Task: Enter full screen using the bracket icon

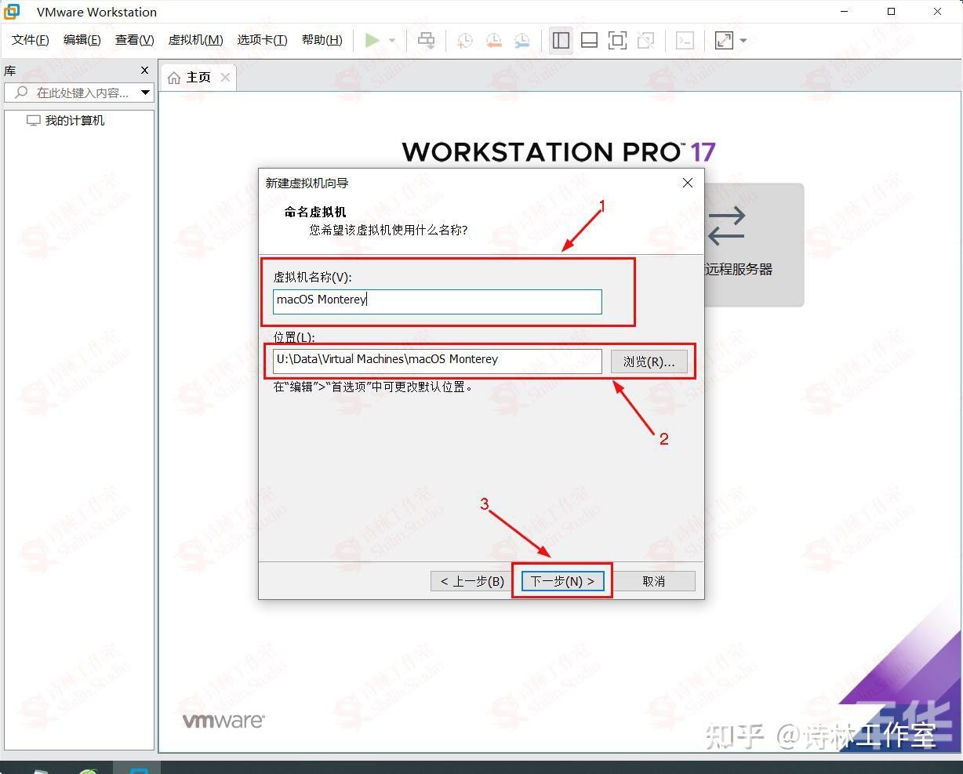Action: 617,40
